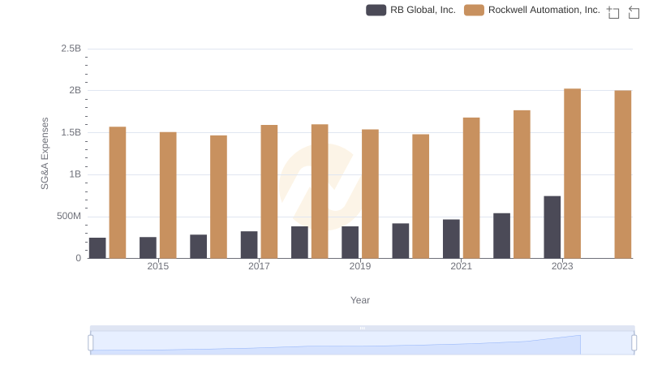Click the 2.5B y-axis label

(x=71, y=49)
